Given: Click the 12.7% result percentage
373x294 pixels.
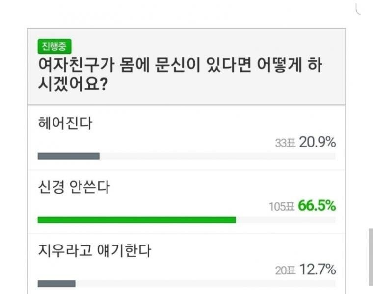Looking at the screenshot, I should 318,269.
